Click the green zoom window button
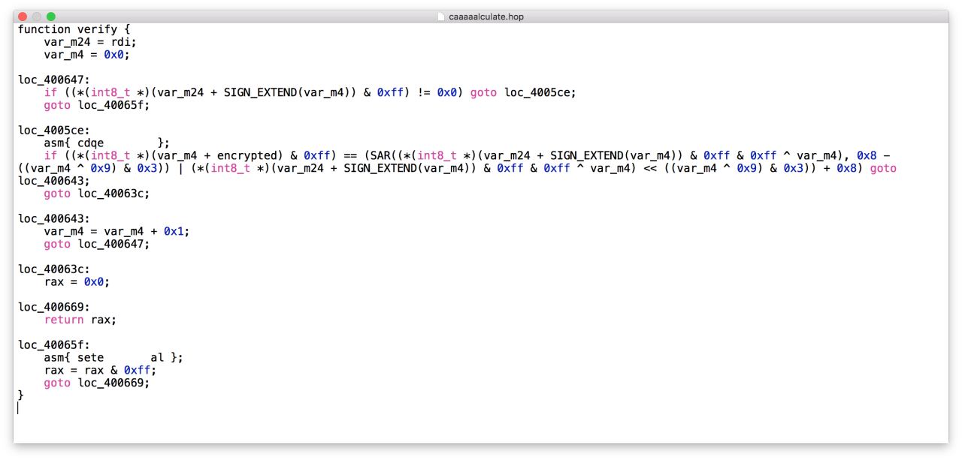 [51, 17]
